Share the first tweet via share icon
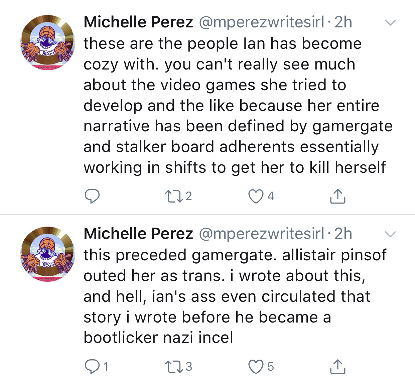Image resolution: width=415 pixels, height=378 pixels. click(337, 196)
